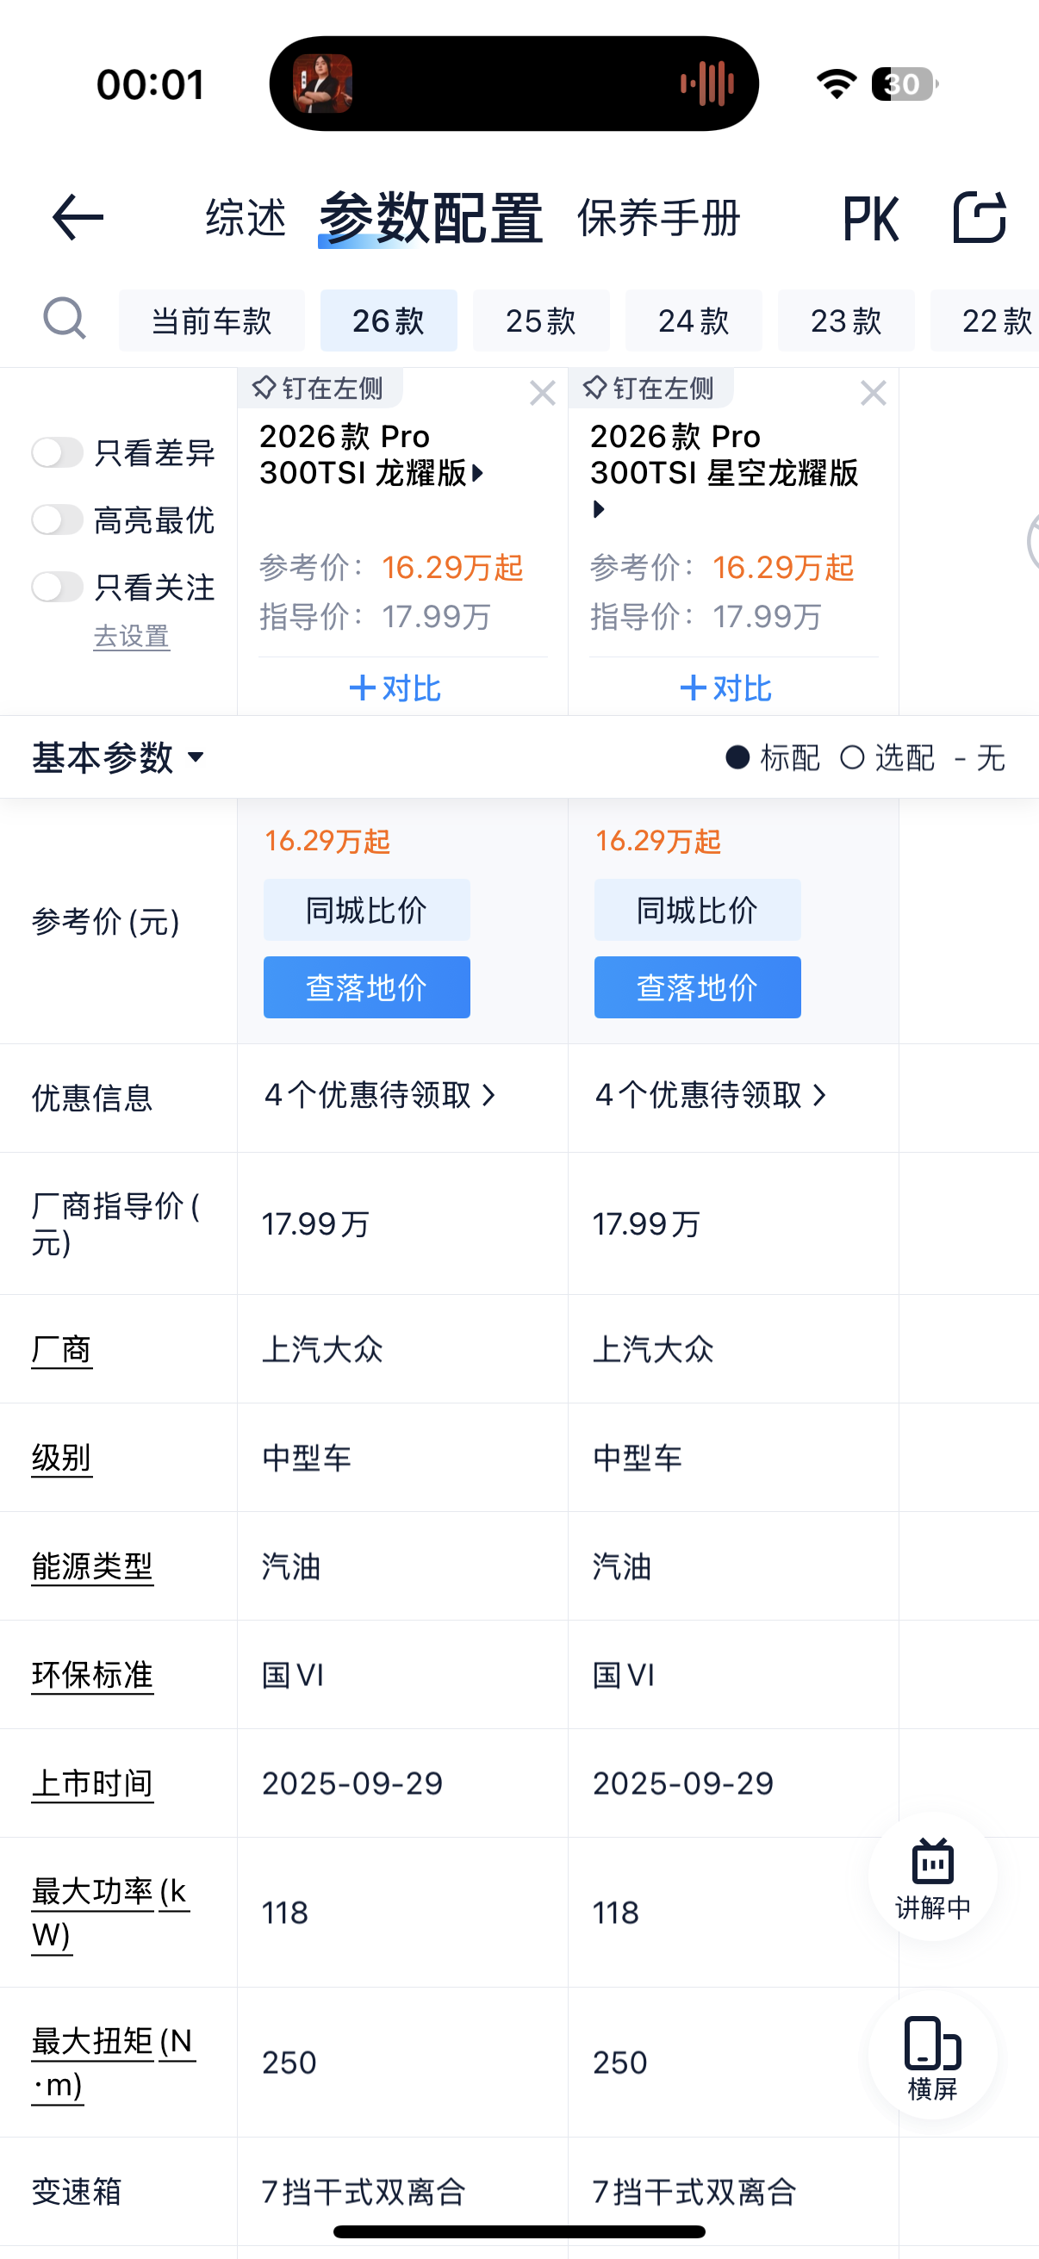Image resolution: width=1039 pixels, height=2259 pixels.
Task: Toggle the 只看关注 switch
Action: coord(58,586)
